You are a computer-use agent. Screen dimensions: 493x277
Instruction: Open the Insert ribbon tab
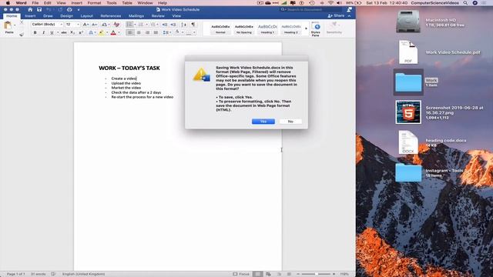tap(30, 16)
